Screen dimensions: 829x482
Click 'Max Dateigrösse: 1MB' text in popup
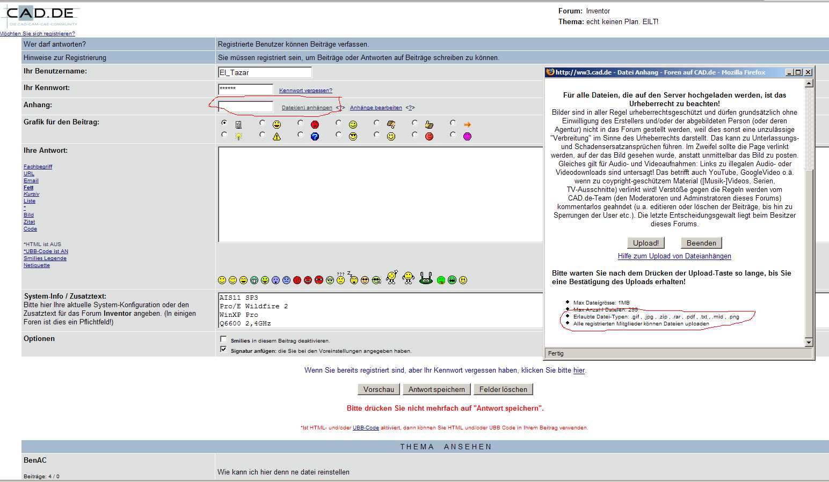601,303
